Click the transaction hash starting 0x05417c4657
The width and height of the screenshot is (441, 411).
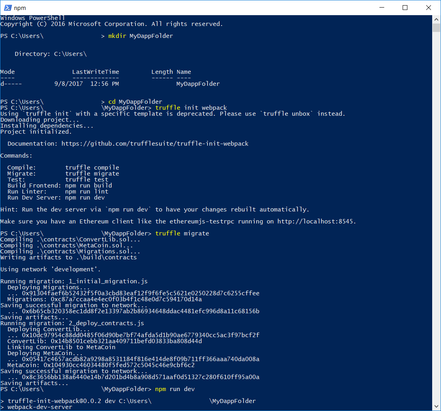point(141,360)
